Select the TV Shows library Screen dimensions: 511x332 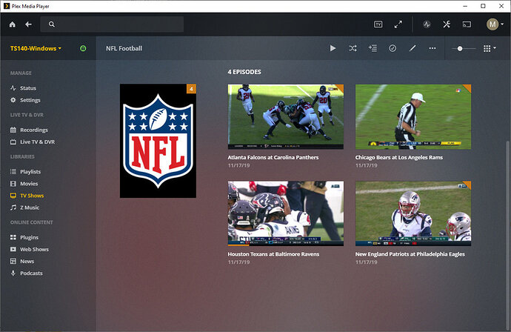click(32, 196)
